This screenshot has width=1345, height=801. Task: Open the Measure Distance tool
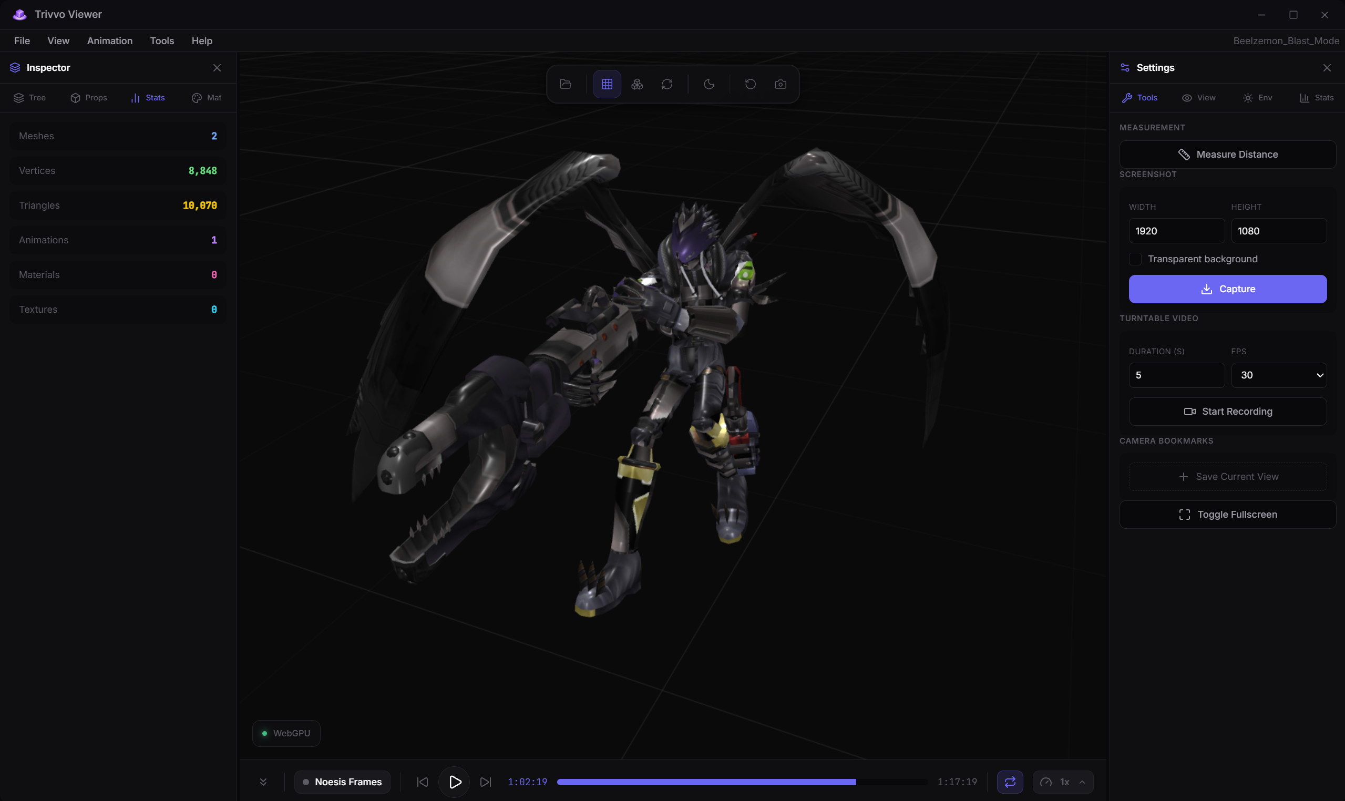pos(1227,154)
